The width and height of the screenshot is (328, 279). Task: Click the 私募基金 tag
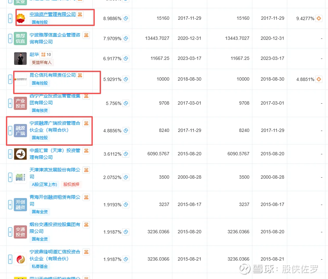pyautogui.click(x=40, y=266)
